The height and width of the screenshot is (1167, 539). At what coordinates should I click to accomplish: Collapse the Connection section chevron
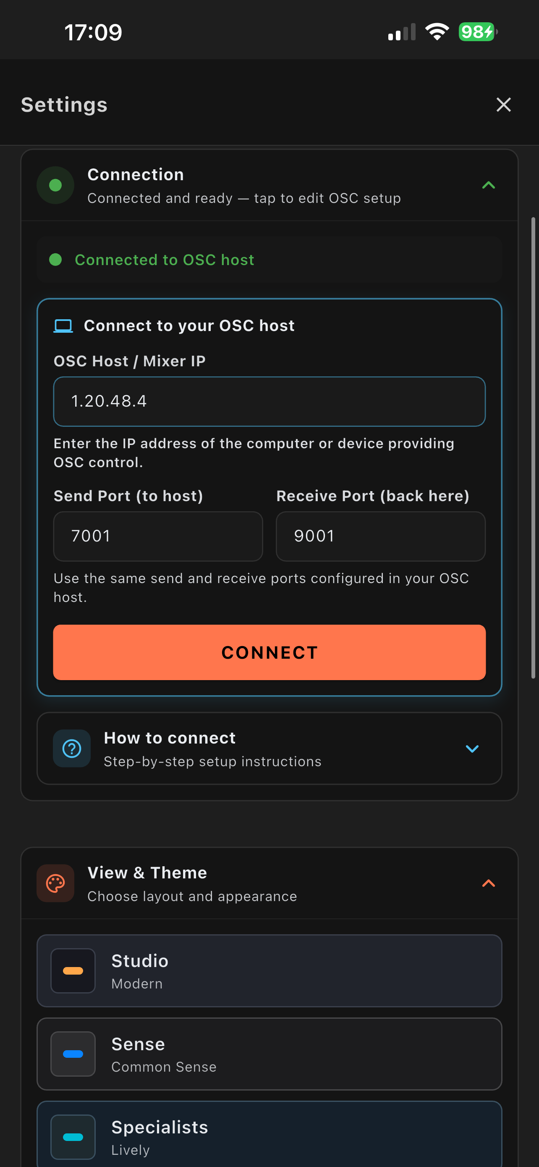click(488, 185)
